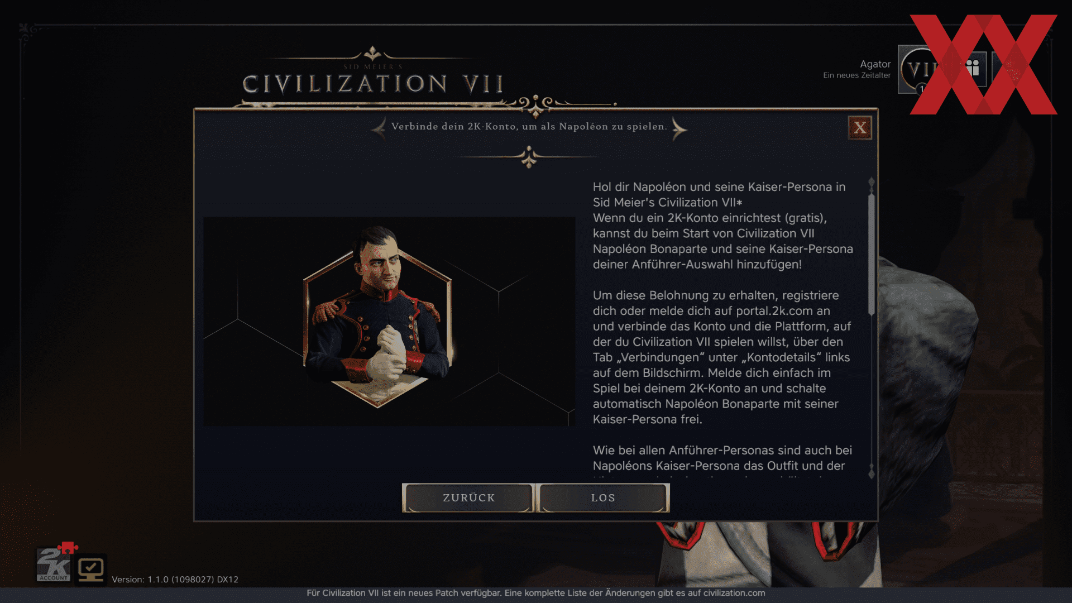Click the Sid Meier's Civilization VII logo

[373, 78]
